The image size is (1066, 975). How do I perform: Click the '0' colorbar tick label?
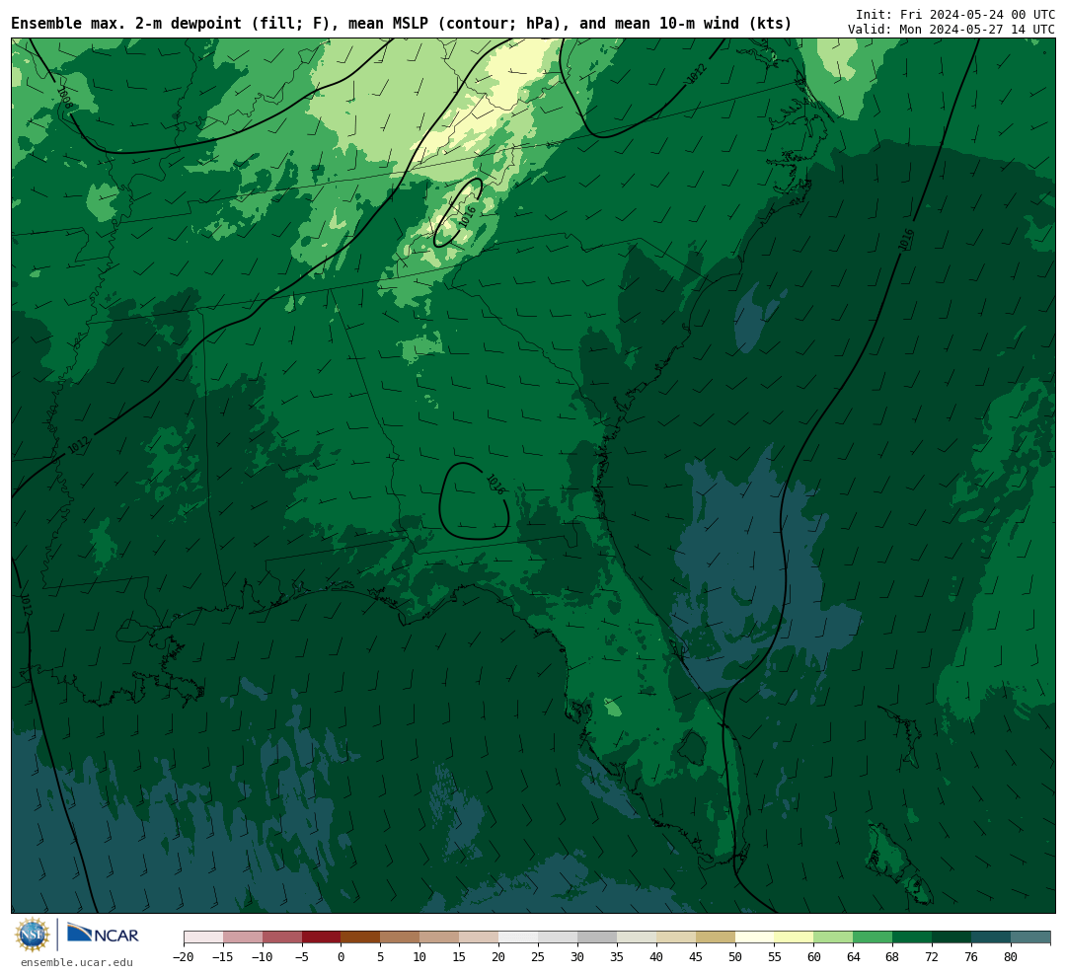(x=342, y=957)
